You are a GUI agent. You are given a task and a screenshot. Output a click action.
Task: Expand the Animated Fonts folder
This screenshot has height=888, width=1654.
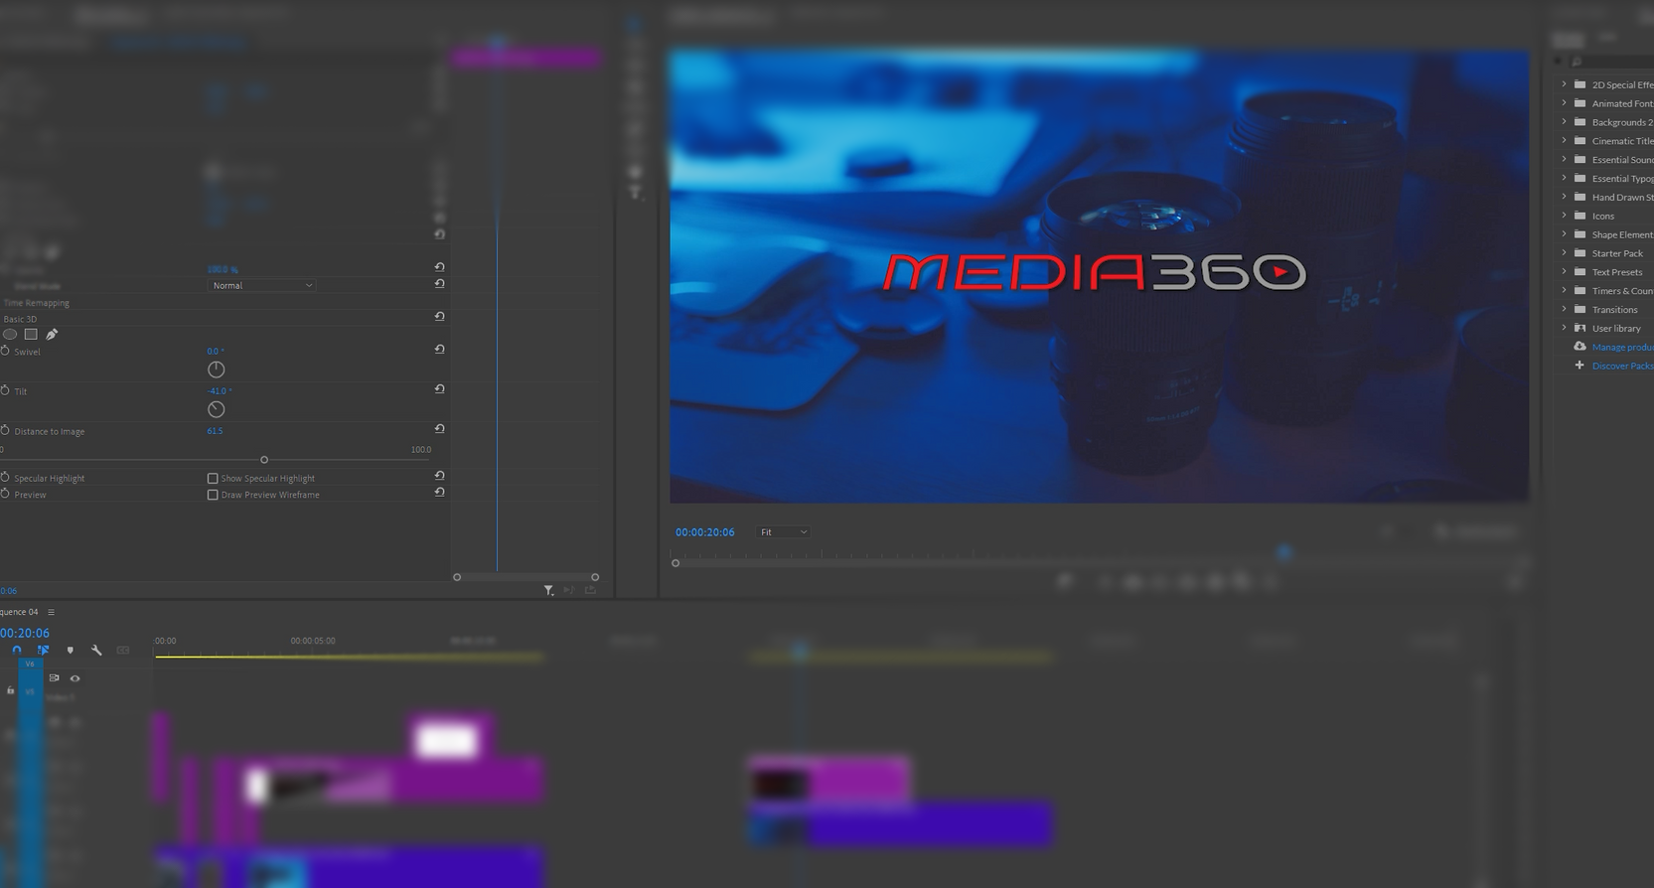[1564, 103]
